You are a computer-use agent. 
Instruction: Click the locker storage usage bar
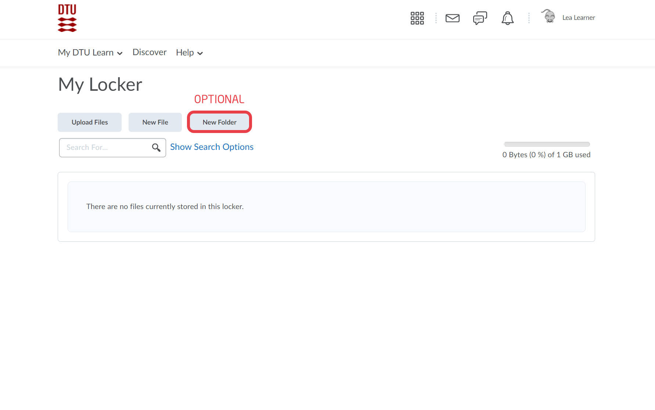[x=547, y=144]
